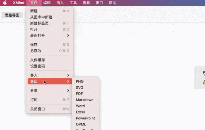205x130 pixels.
Task: Export as PDF
Action: [86, 94]
